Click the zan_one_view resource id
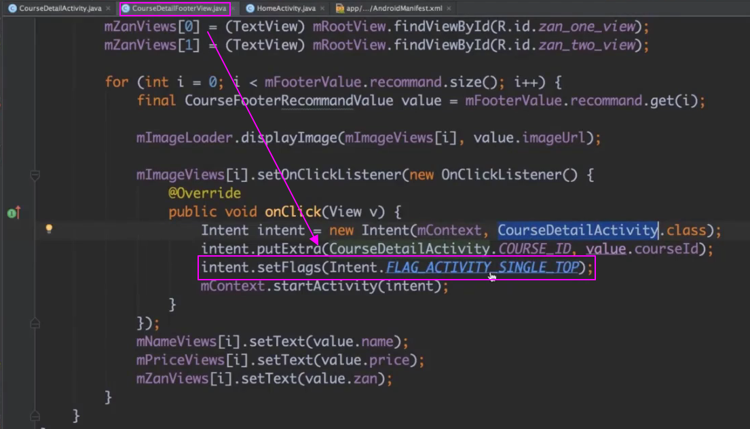This screenshot has width=750, height=429. click(587, 26)
